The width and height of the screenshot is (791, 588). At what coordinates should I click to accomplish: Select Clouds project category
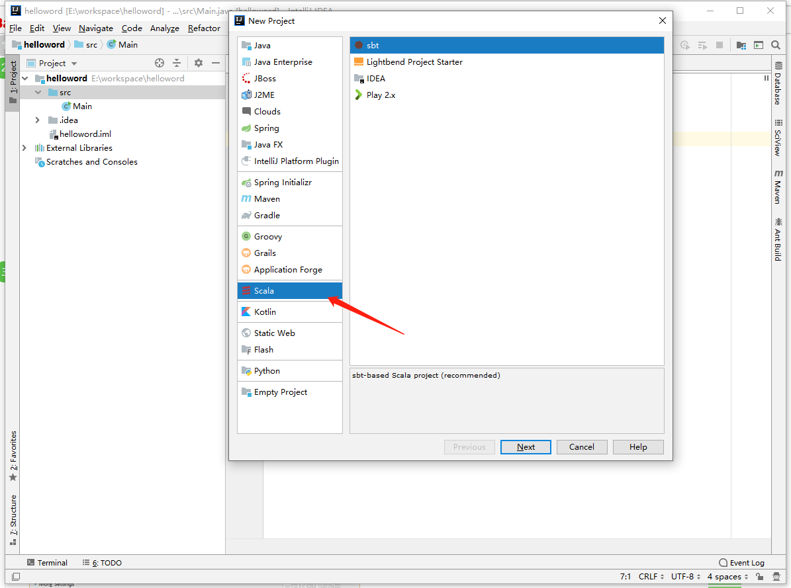[x=289, y=111]
